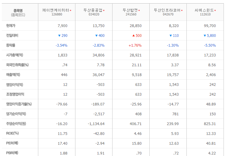Click net income value -2,517
Viewport: 228px width, 156px height.
click(99, 114)
